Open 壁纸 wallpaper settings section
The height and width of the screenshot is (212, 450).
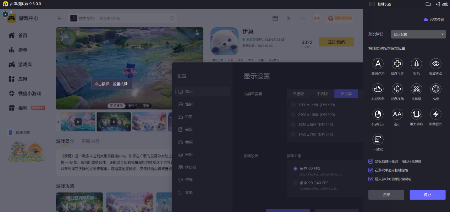click(203, 180)
